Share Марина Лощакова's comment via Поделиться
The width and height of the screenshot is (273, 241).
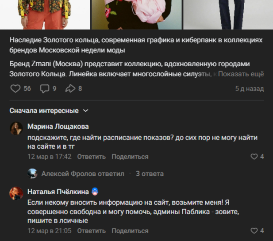click(130, 157)
